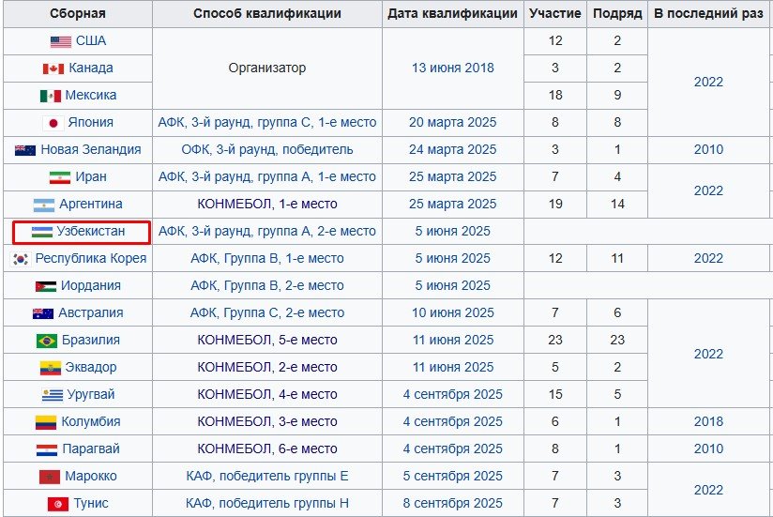Click the Ecuador flag icon
Viewport: 773px width, 517px height.
coord(51,368)
